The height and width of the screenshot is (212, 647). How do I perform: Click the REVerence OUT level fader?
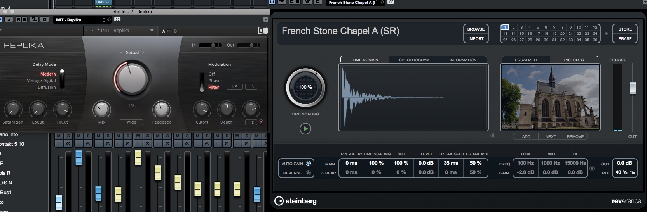(x=633, y=88)
